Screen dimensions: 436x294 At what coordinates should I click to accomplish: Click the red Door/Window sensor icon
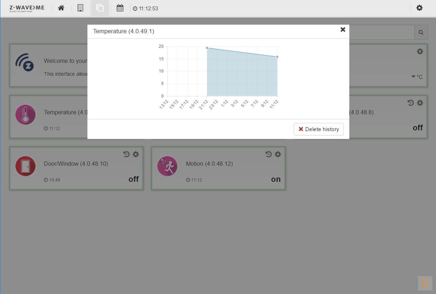[x=25, y=166]
